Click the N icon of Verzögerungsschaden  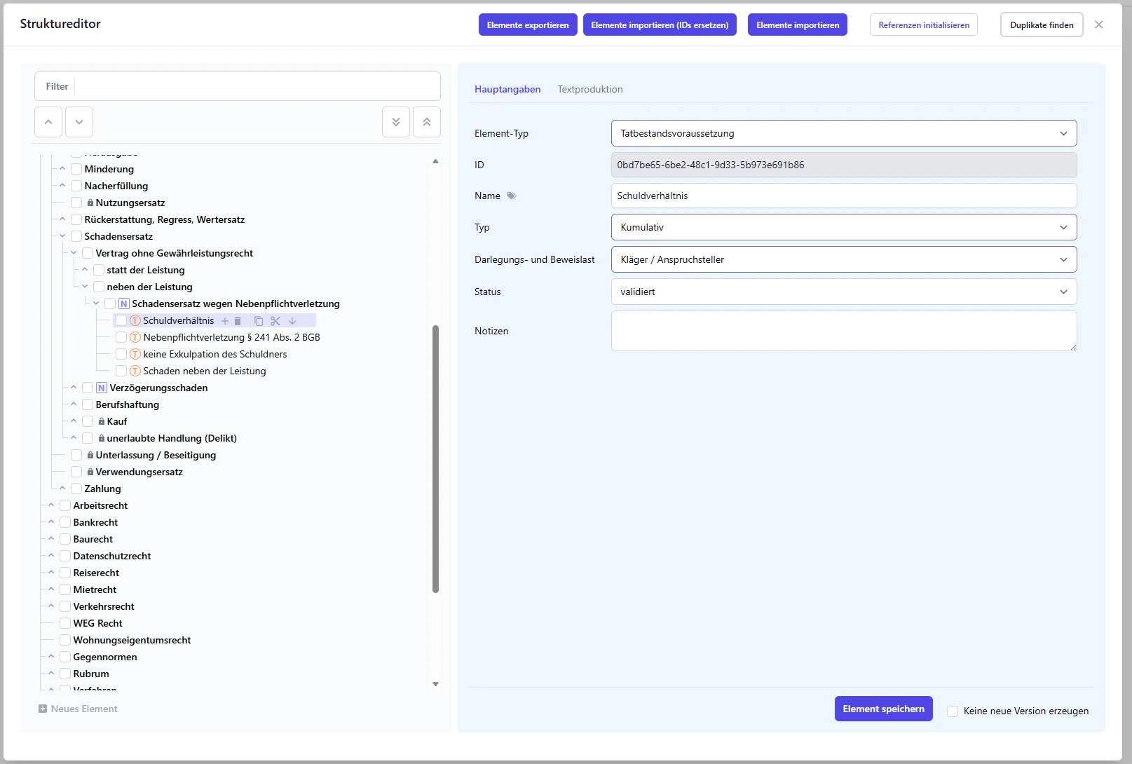(x=102, y=388)
